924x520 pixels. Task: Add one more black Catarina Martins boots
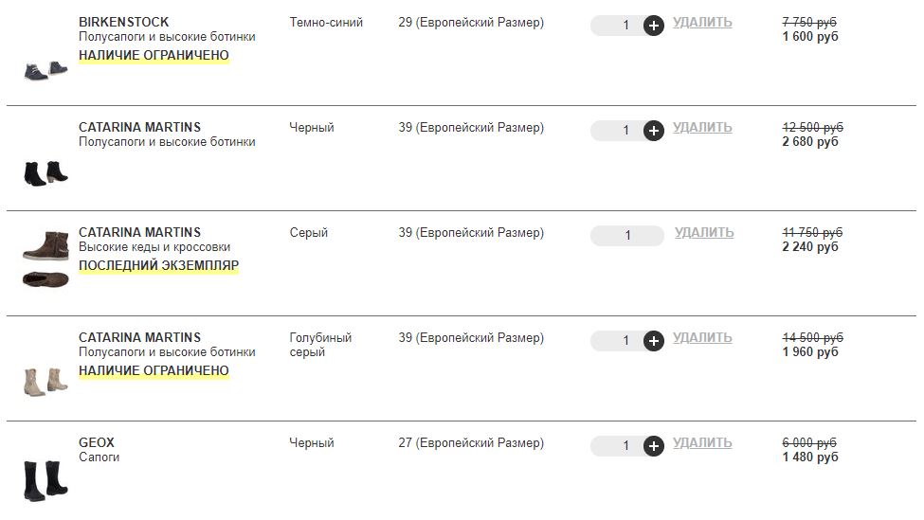coord(654,130)
